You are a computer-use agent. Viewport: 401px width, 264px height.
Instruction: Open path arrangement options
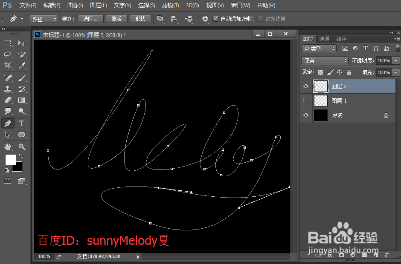point(189,19)
